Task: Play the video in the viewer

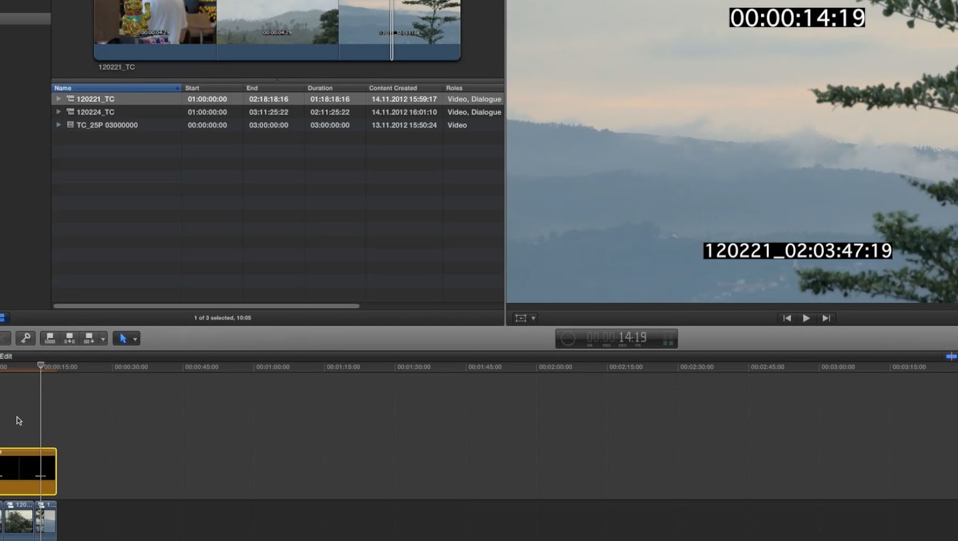Action: click(807, 318)
